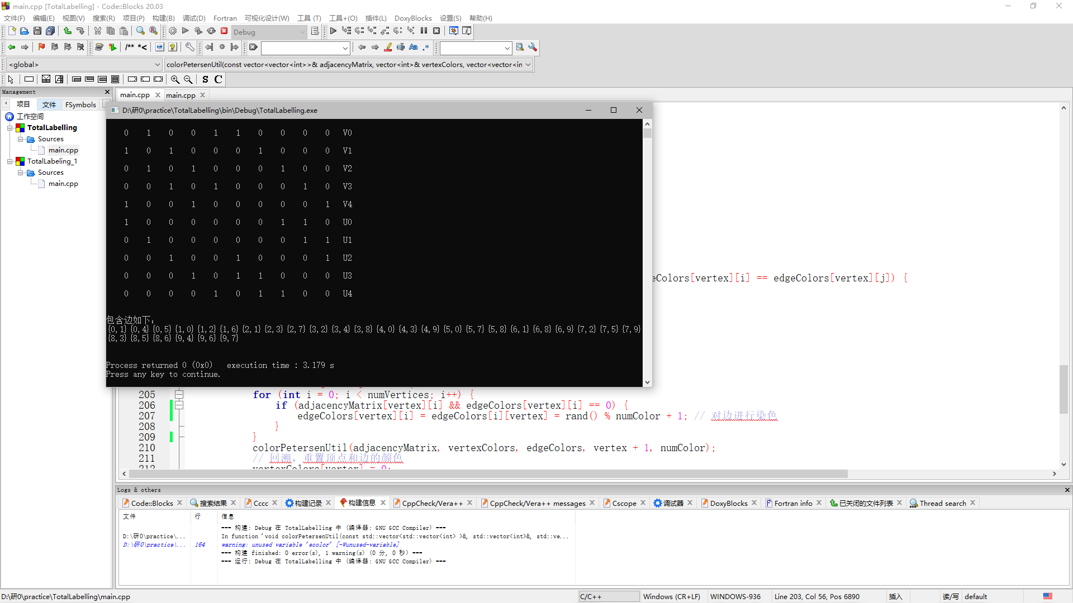Image resolution: width=1073 pixels, height=603 pixels.
Task: Click the Open file folder icon
Action: pyautogui.click(x=25, y=31)
